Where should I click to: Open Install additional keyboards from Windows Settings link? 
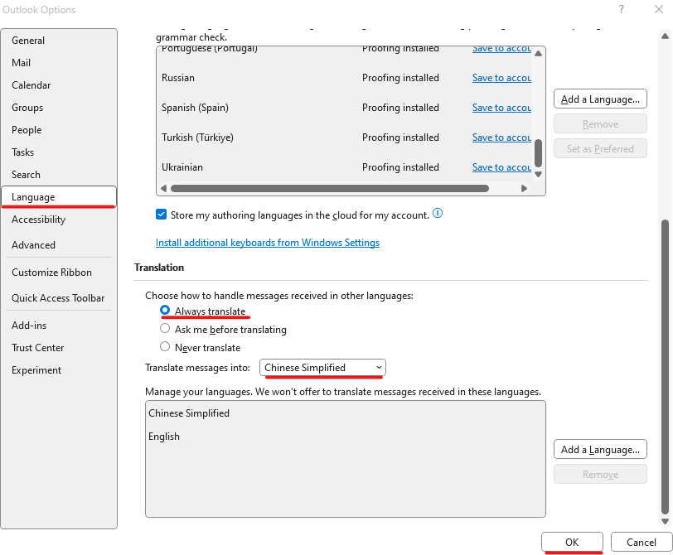268,243
